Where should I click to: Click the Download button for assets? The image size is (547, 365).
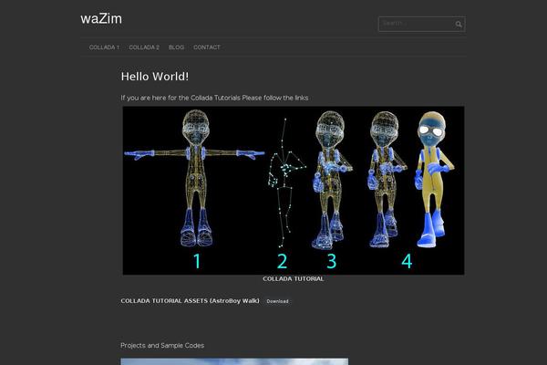278,301
